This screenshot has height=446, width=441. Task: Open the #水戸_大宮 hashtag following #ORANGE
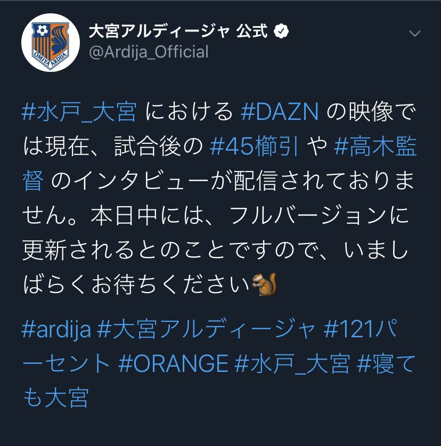click(292, 364)
